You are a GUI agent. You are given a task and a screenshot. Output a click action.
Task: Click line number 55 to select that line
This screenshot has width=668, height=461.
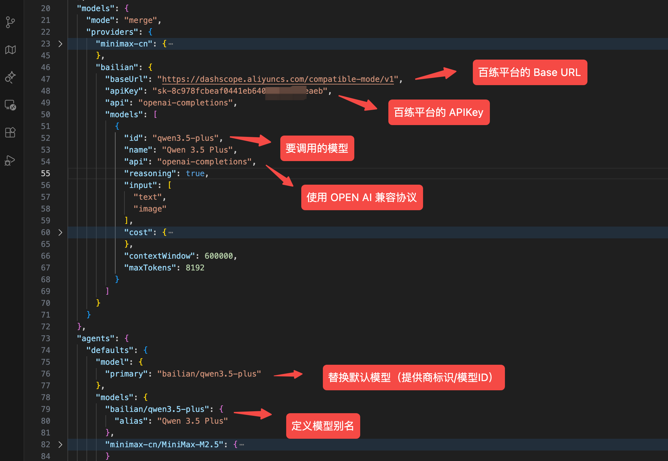click(46, 173)
